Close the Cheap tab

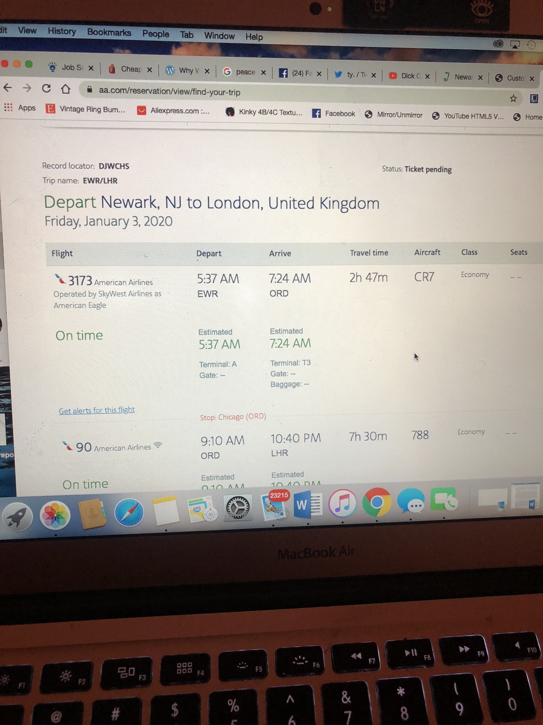click(x=150, y=70)
